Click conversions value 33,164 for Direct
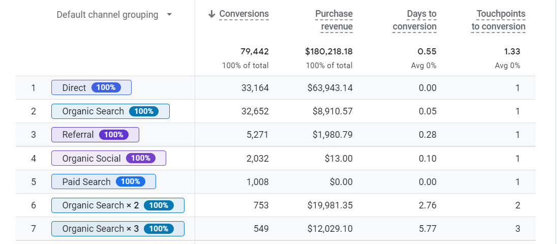The height and width of the screenshot is (244, 557). click(255, 88)
